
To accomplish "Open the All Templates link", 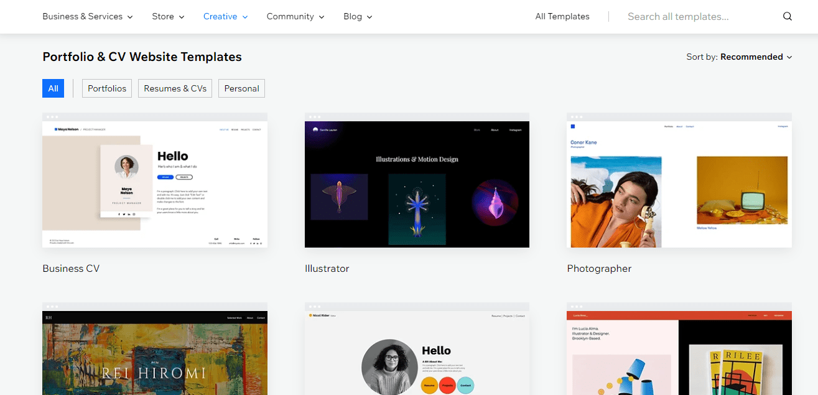I will coord(562,17).
